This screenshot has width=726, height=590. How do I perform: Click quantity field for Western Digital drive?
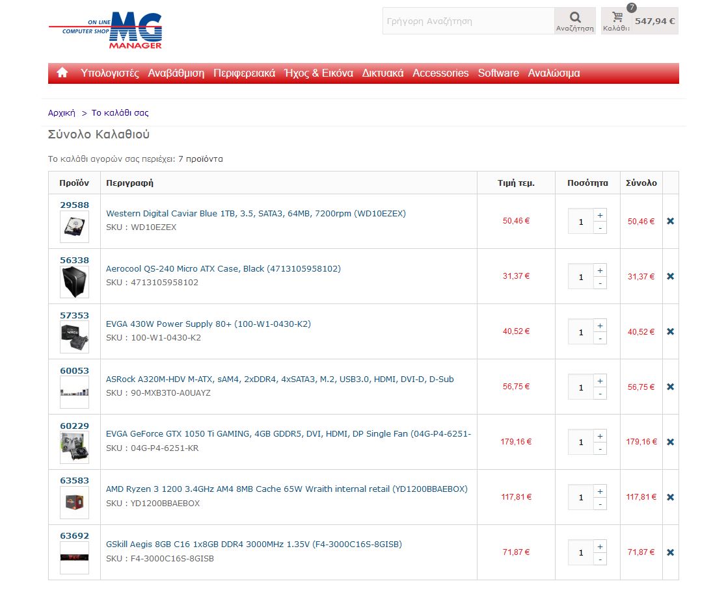coord(581,222)
